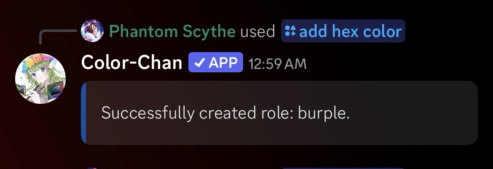Screen dimensions: 493x169
Task: Click the verified checkmark in the APP badge
Action: (200, 63)
